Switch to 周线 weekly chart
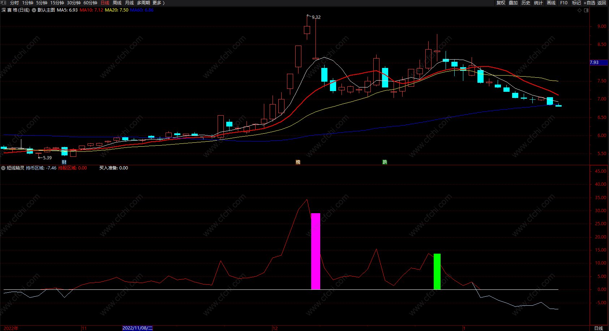This screenshot has width=609, height=331. (x=117, y=3)
